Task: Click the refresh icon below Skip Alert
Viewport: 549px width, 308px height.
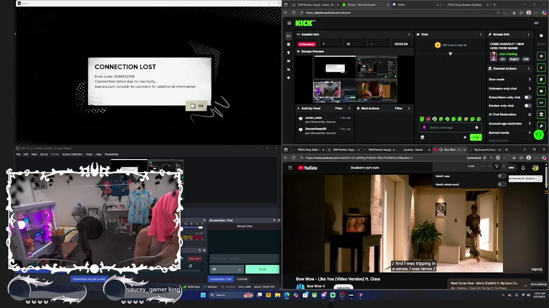Action: pos(190,266)
